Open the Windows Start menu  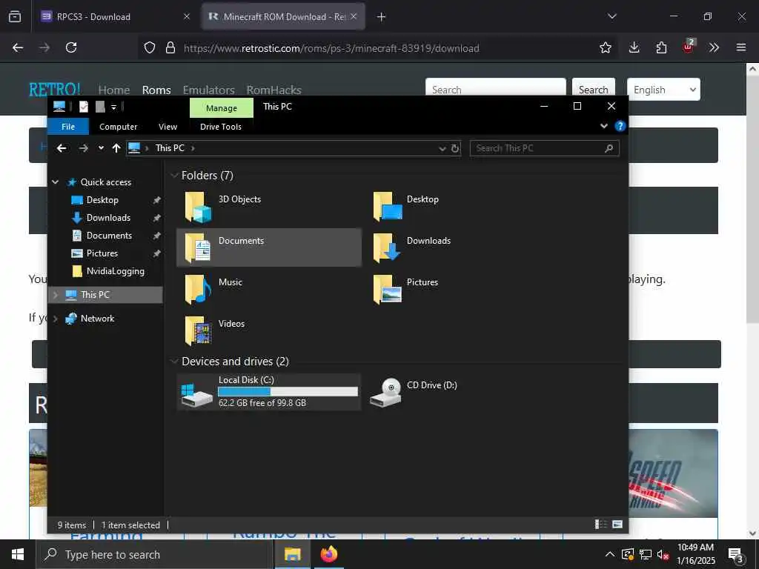(18, 554)
